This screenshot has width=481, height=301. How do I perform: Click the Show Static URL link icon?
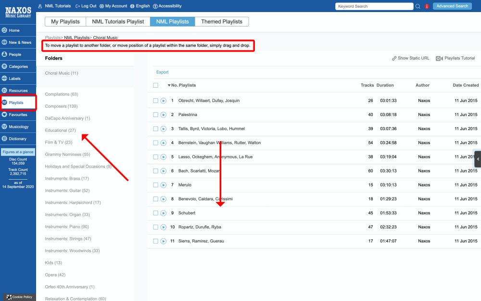pyautogui.click(x=394, y=58)
